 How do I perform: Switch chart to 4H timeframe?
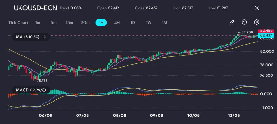click(x=117, y=23)
